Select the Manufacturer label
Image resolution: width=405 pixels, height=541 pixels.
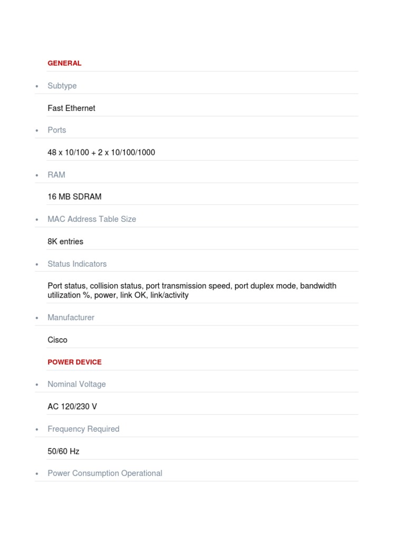[x=71, y=318]
